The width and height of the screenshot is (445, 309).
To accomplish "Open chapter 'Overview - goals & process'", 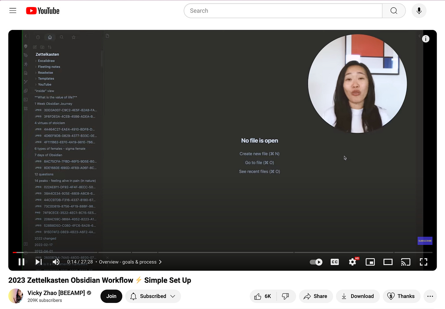I will 130,262.
